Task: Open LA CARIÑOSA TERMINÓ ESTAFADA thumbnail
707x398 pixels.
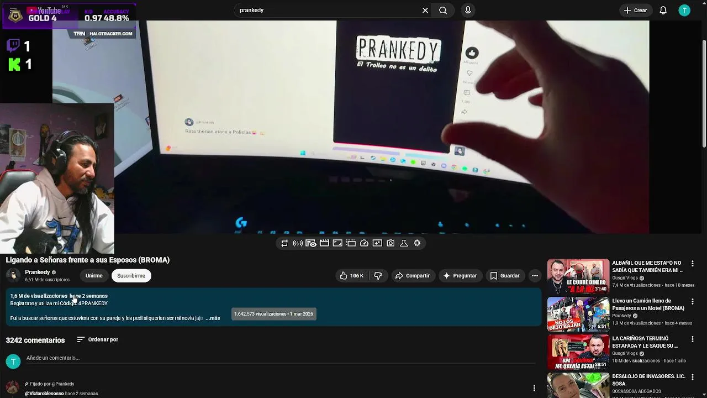Action: [578, 352]
